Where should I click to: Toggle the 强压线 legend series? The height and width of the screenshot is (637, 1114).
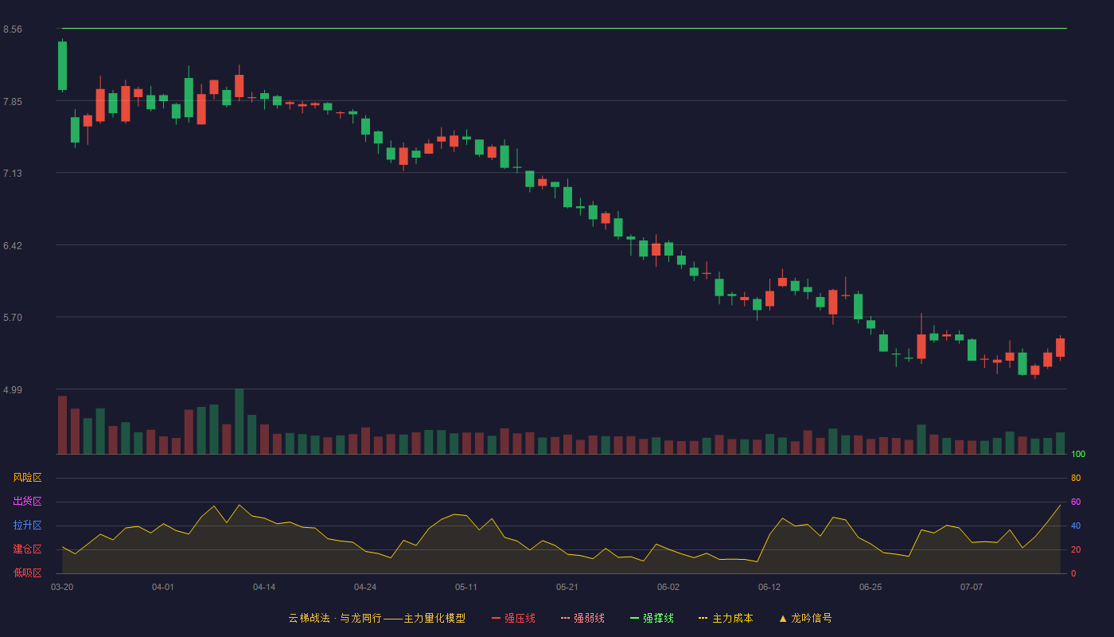[x=513, y=618]
